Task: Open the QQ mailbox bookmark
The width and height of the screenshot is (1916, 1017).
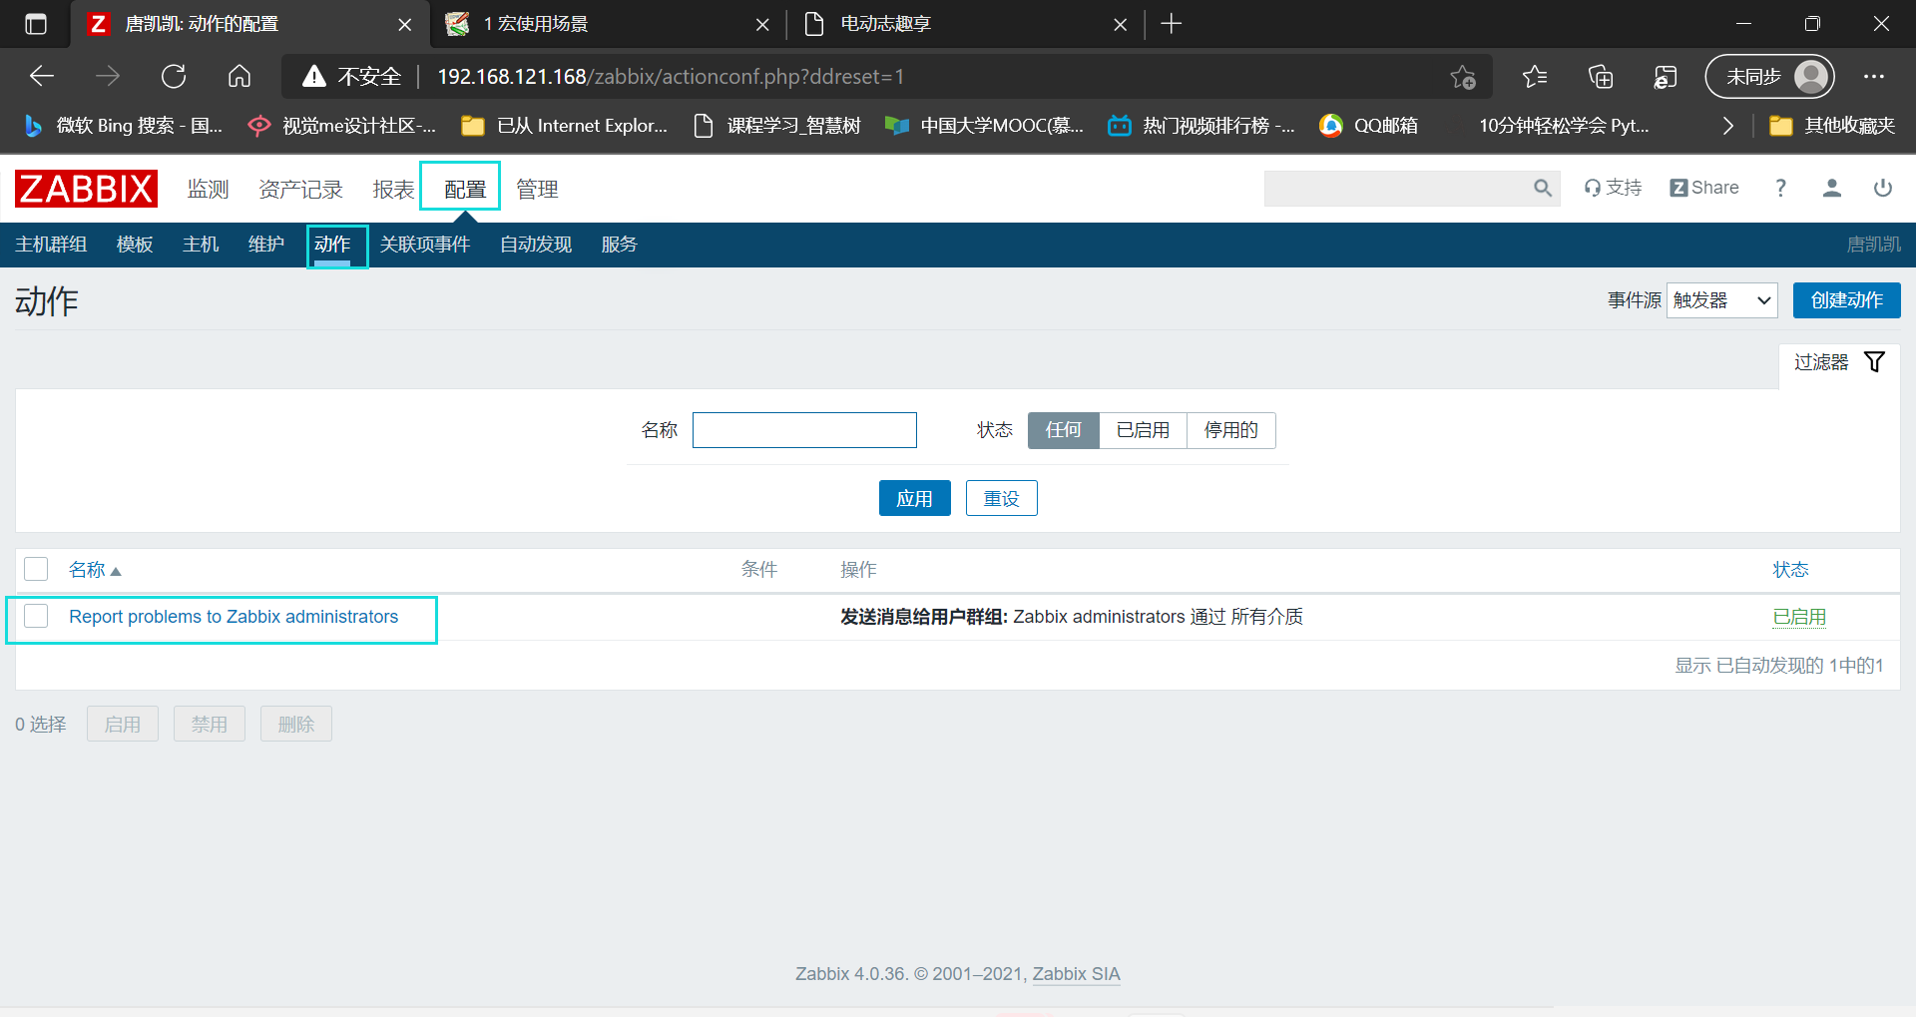Action: [1369, 126]
